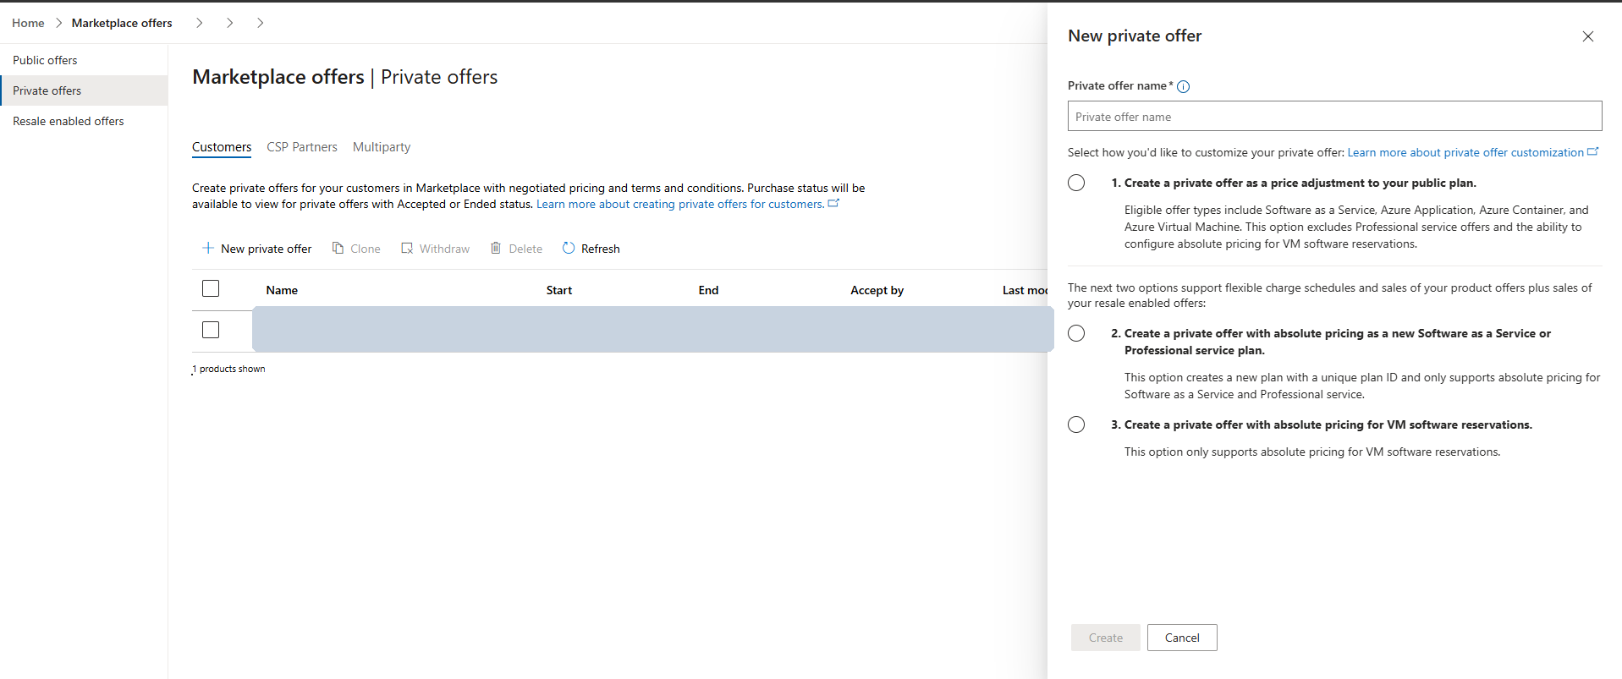Click info icon next to Private offer name
1622x679 pixels.
coord(1184,86)
